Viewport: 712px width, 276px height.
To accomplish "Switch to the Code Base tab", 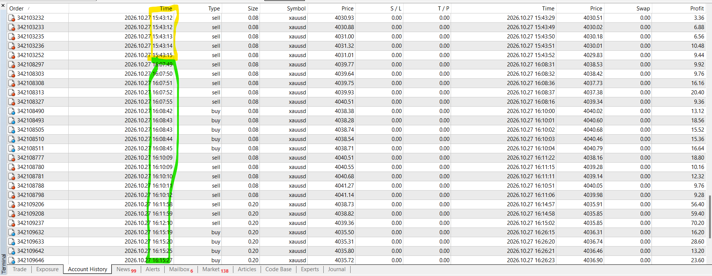I will click(x=279, y=269).
